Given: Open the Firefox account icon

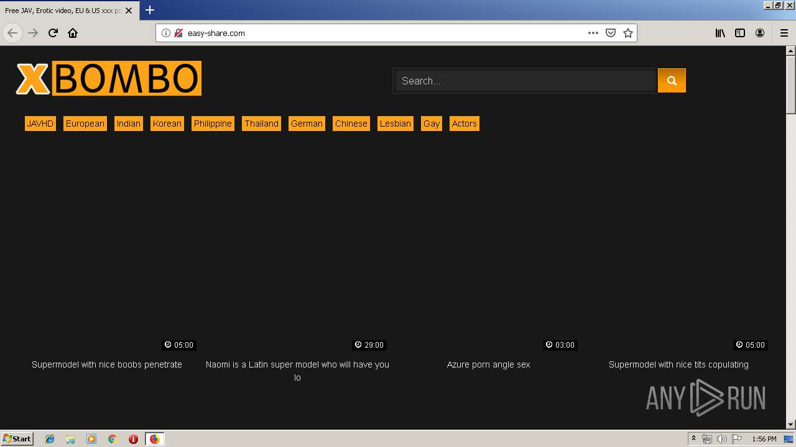Looking at the screenshot, I should coord(760,33).
